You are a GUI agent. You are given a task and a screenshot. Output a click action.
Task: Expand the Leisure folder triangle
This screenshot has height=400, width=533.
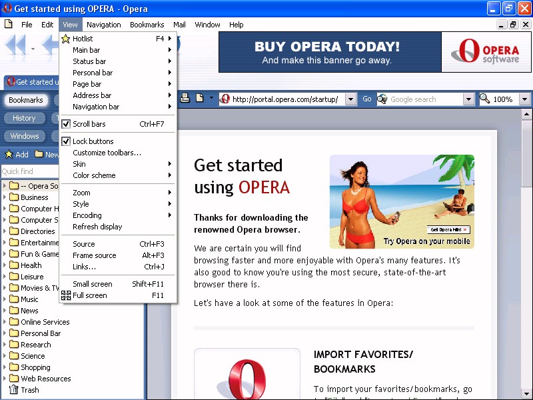pos(5,276)
